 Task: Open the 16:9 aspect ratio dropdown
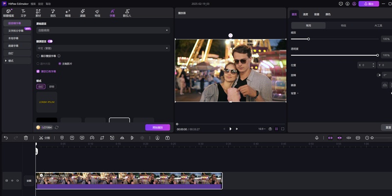261,129
